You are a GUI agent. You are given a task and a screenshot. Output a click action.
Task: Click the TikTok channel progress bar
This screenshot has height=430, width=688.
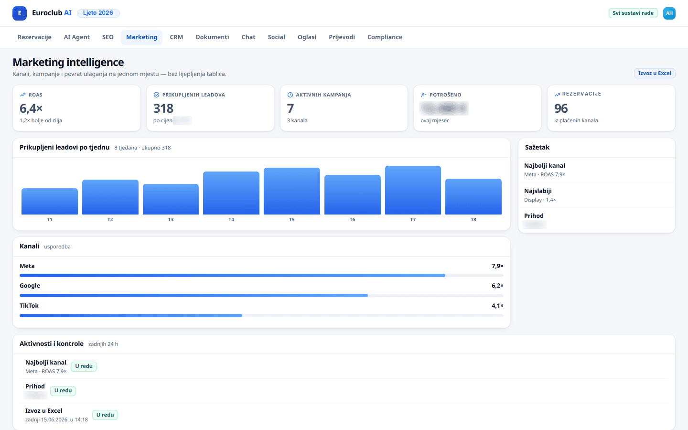(261, 315)
